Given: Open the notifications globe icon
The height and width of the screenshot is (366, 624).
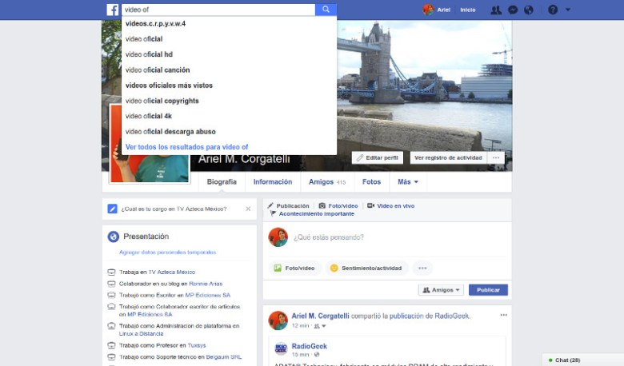Looking at the screenshot, I should (x=529, y=10).
